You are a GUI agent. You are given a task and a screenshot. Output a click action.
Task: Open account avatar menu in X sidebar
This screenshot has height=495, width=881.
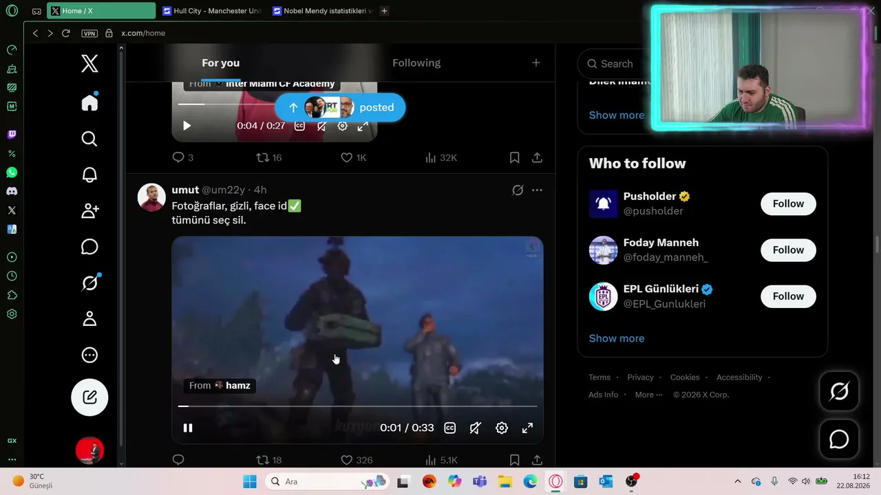point(89,451)
